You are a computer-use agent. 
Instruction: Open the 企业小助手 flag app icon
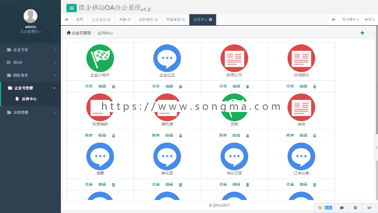[100, 58]
